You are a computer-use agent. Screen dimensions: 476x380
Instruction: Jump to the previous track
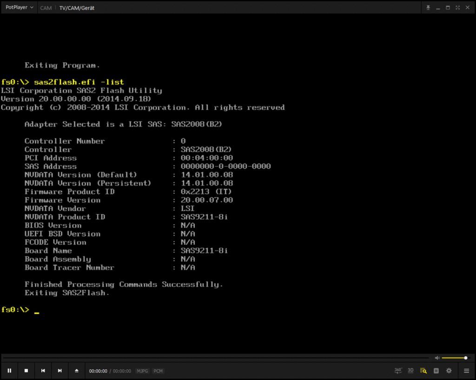(x=43, y=371)
